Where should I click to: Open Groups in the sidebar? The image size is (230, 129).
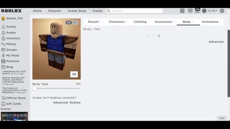point(11,50)
